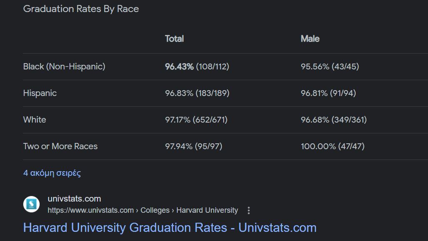The width and height of the screenshot is (428, 241).
Task: Click the univstats.com site favicon
Action: click(x=31, y=204)
